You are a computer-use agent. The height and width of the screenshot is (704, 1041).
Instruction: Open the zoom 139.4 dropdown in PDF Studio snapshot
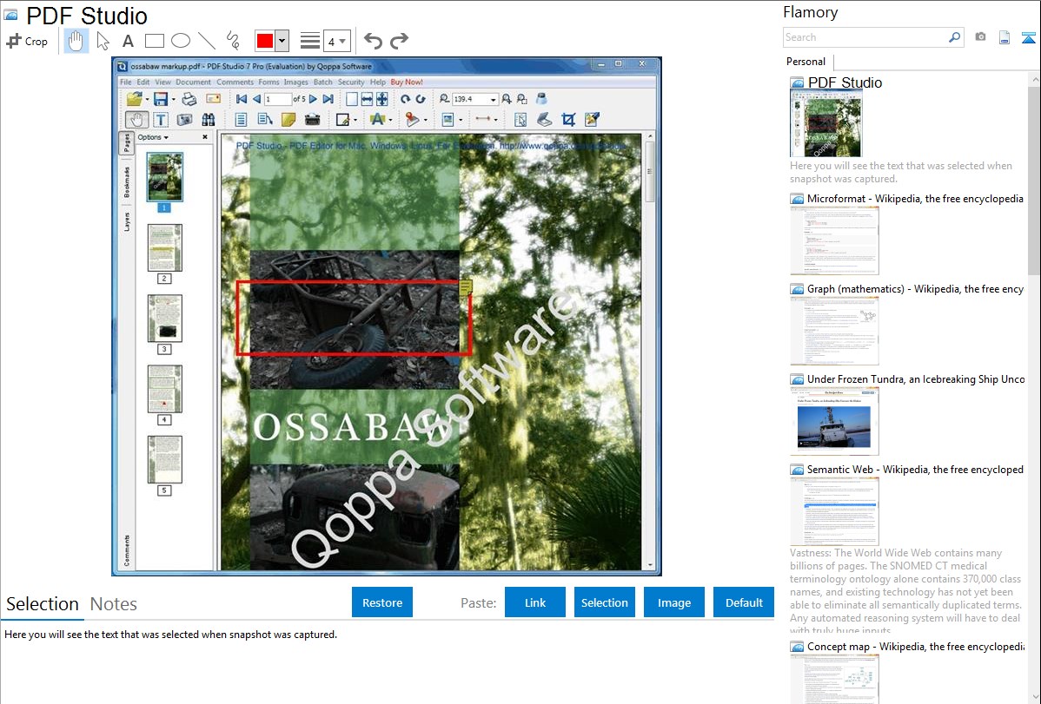pyautogui.click(x=493, y=100)
